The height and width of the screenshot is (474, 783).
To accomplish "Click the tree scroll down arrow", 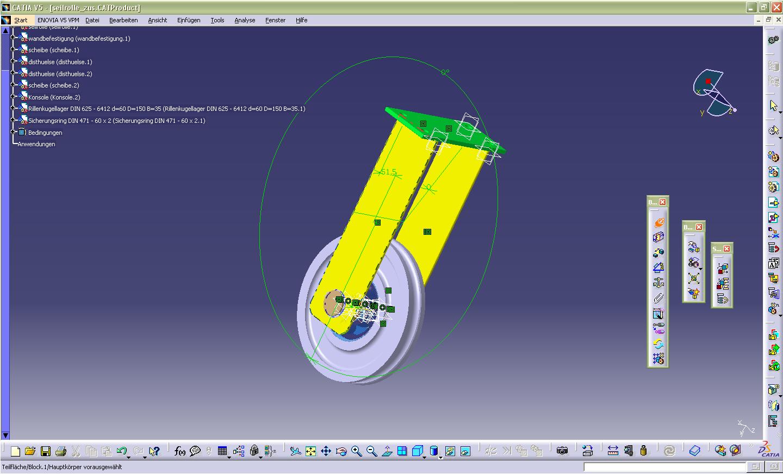I will click(5, 435).
